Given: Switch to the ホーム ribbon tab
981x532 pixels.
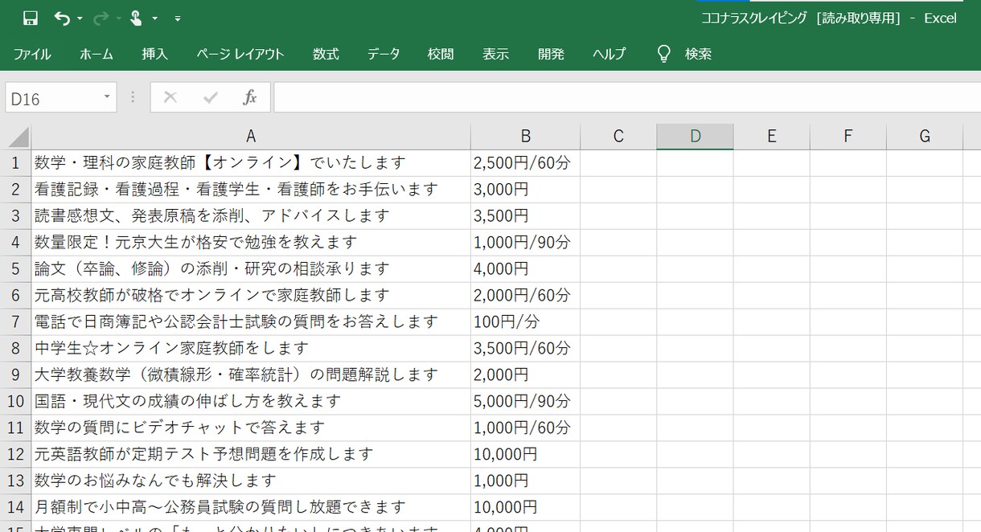Looking at the screenshot, I should (x=96, y=54).
